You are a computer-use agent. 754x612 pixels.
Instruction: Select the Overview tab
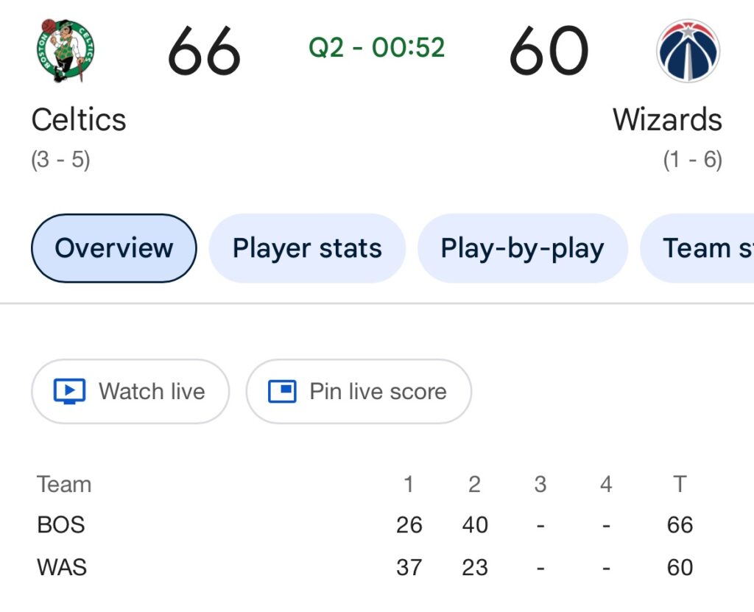pos(114,248)
